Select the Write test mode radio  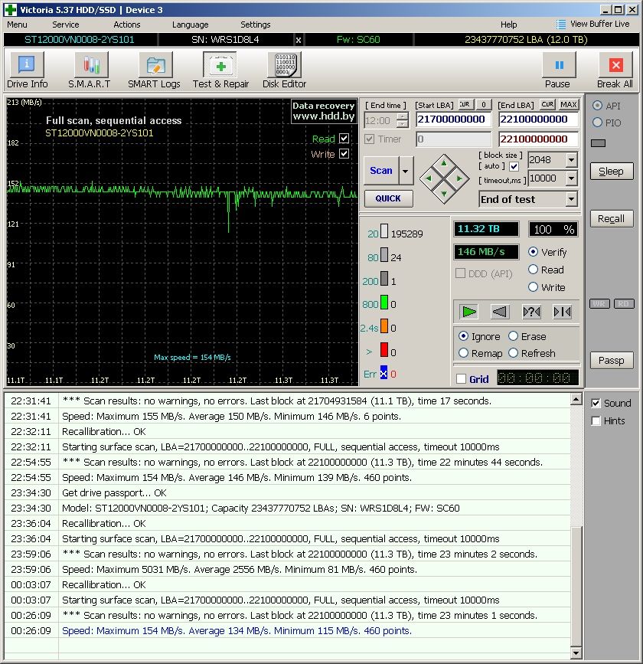[x=534, y=287]
